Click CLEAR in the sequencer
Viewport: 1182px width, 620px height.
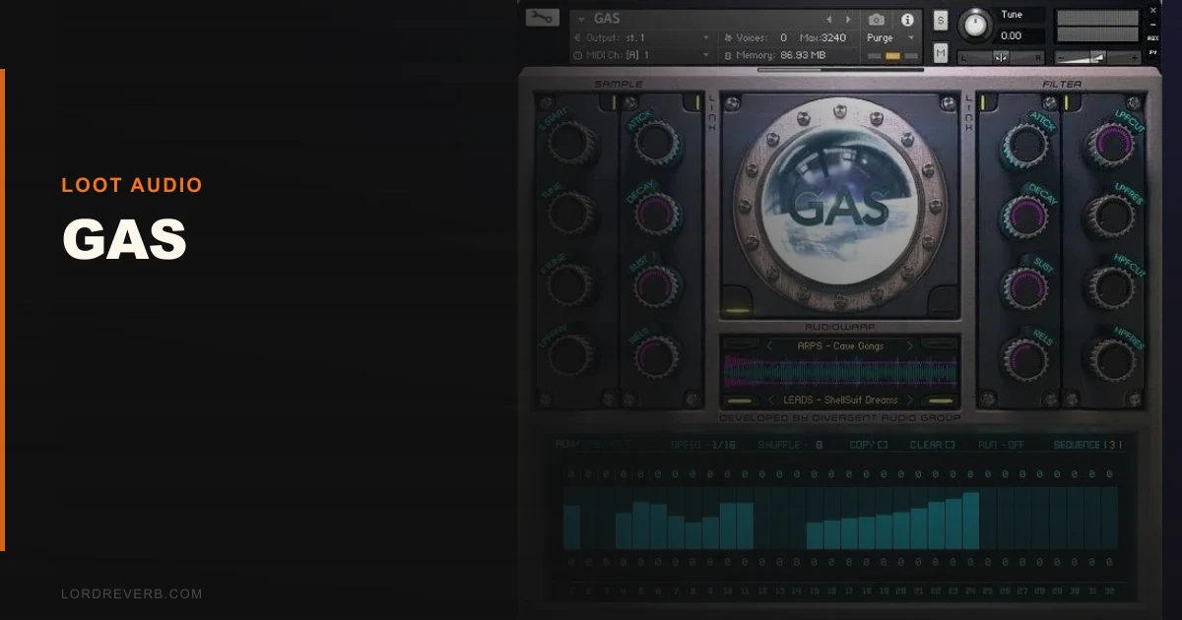(932, 445)
